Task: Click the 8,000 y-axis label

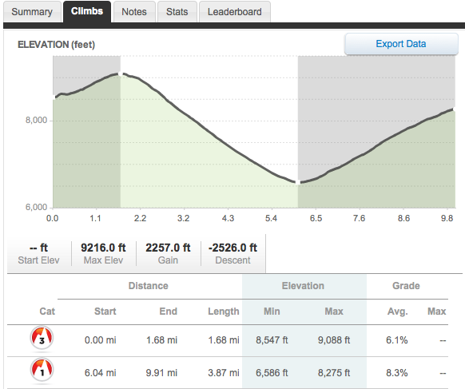Action: pos(36,120)
